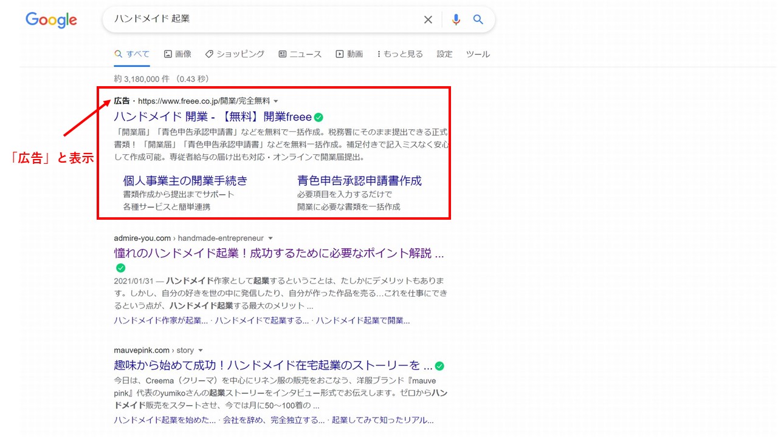Click sub-link ハンドメイドで起業する...
The image size is (778, 437).
tap(261, 320)
